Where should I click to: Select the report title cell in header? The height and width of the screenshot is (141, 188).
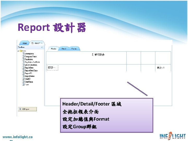click(x=86, y=58)
